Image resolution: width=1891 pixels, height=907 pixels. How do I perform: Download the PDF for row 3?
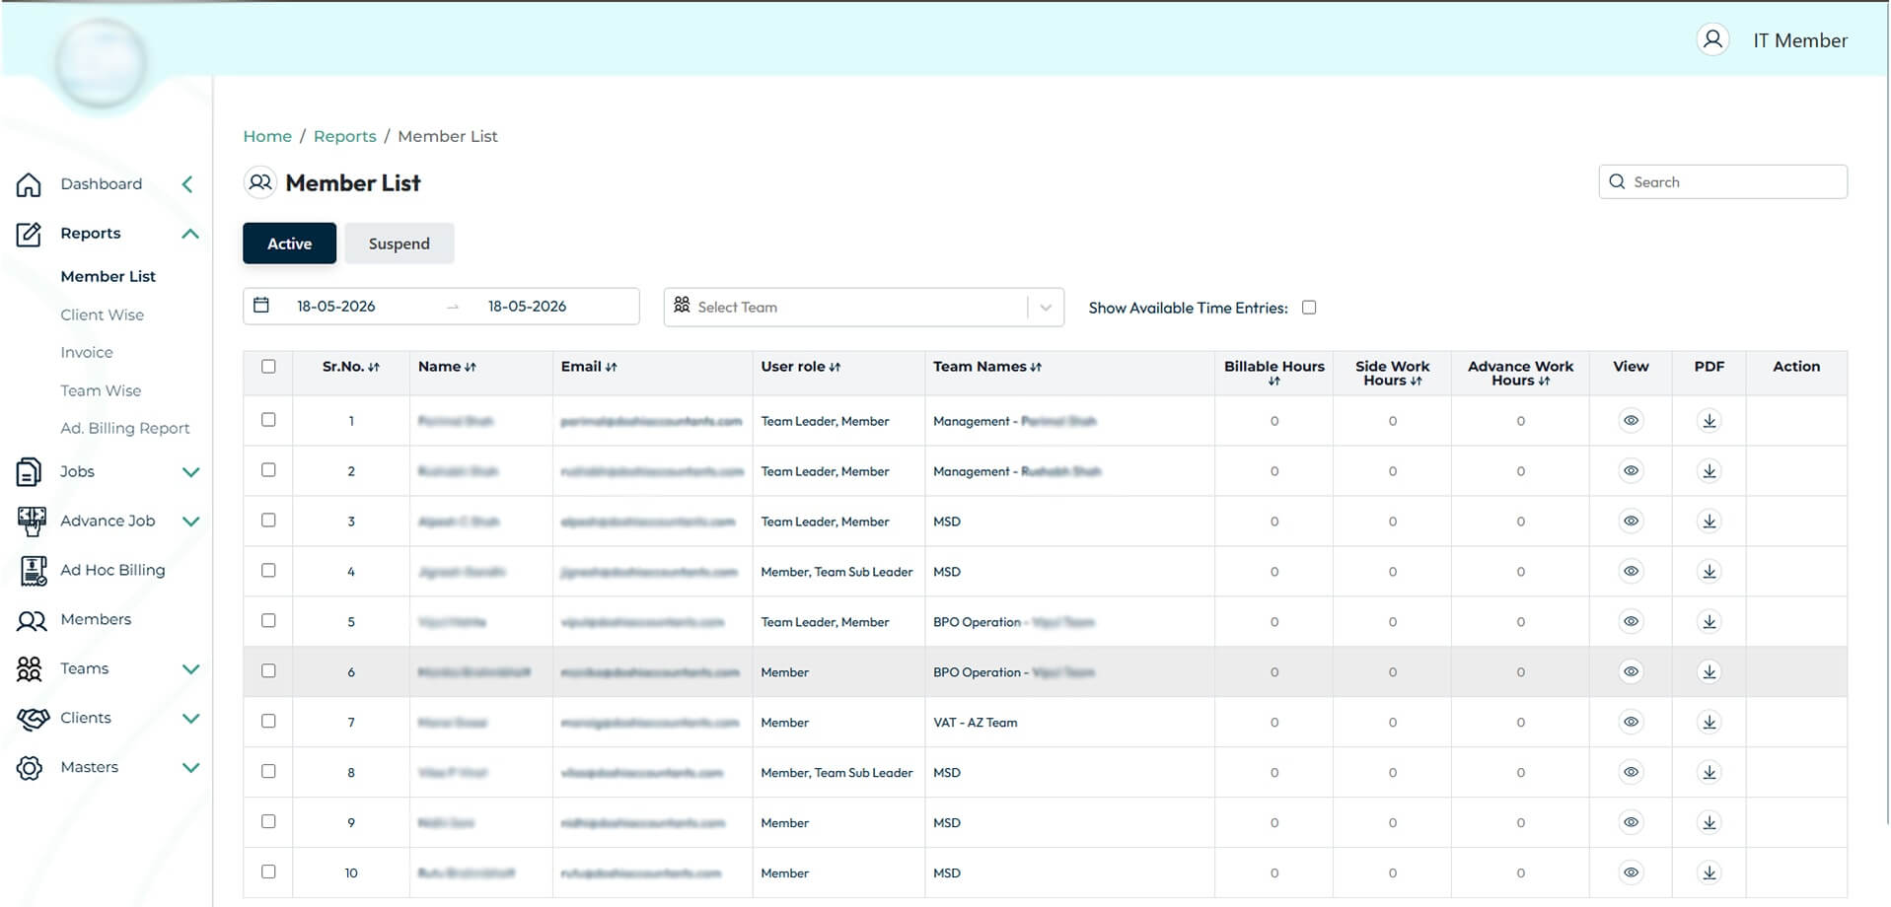(1709, 522)
